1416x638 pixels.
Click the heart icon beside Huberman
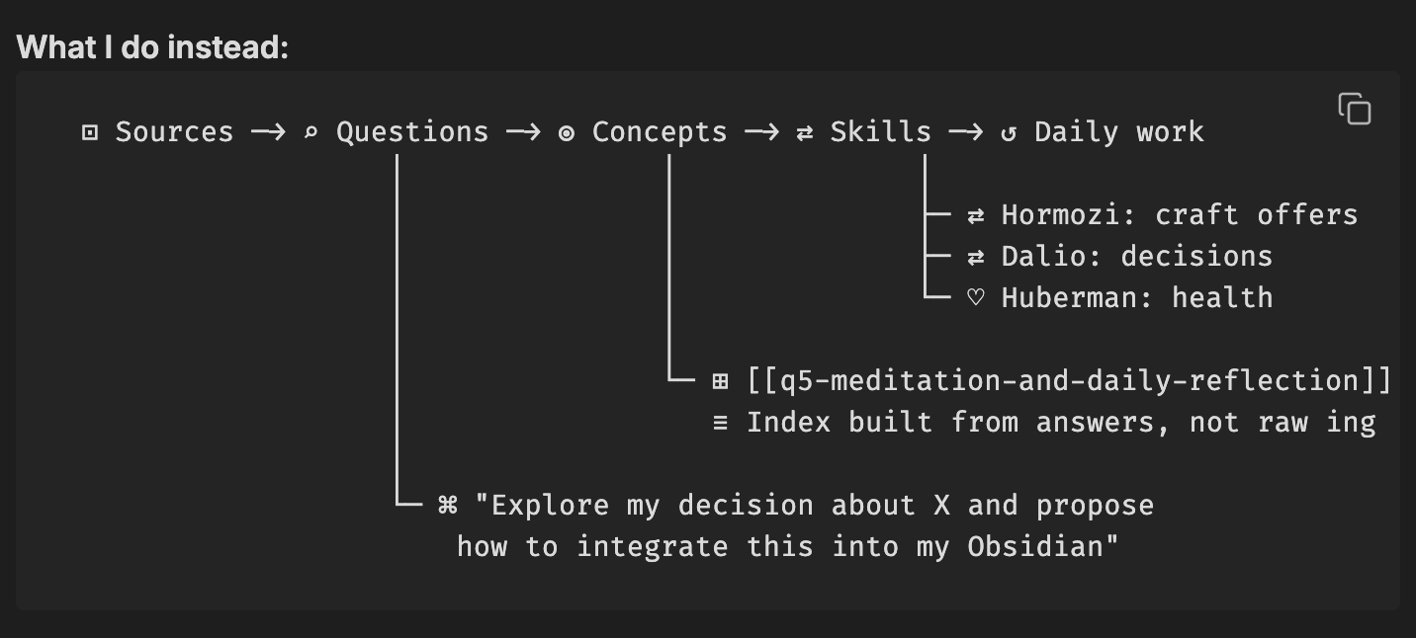pos(975,298)
